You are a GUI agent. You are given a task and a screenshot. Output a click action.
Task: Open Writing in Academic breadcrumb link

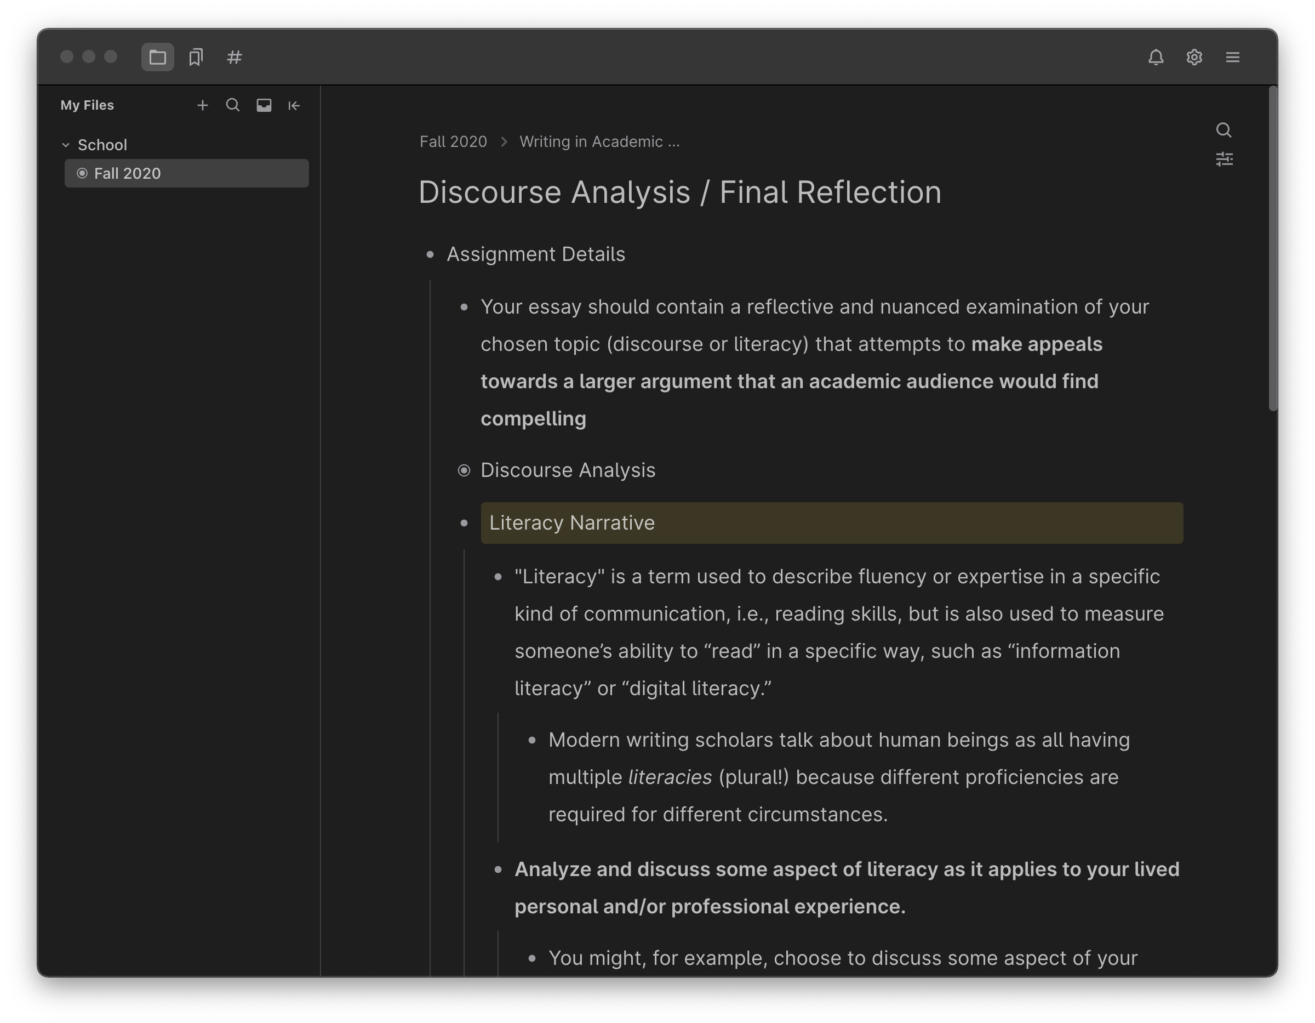[x=599, y=141]
